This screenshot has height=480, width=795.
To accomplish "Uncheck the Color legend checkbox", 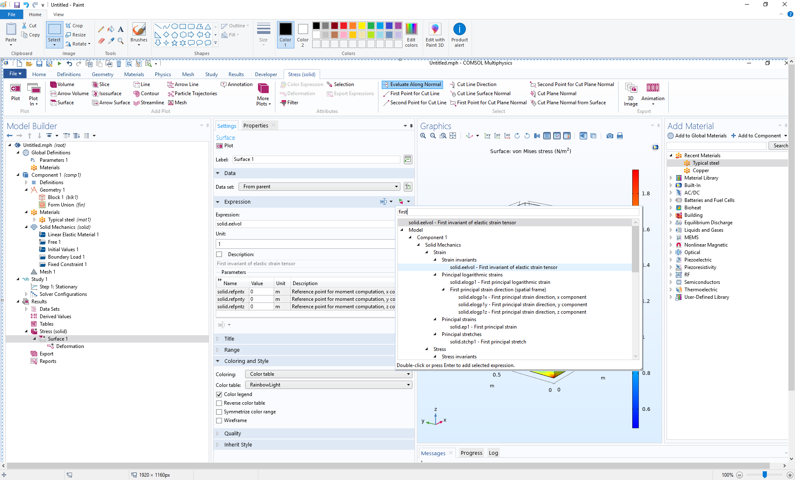I will point(219,394).
